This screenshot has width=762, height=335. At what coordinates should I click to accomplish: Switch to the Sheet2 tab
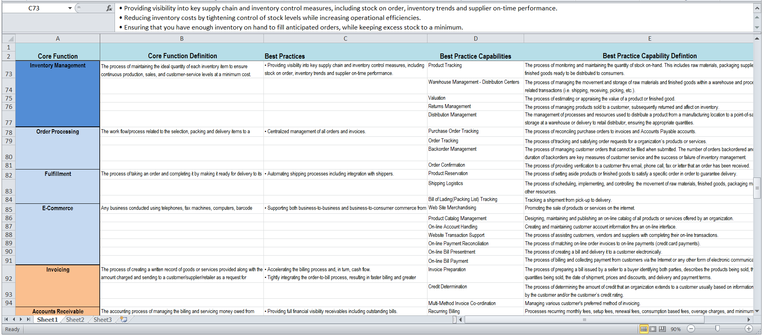pos(75,319)
